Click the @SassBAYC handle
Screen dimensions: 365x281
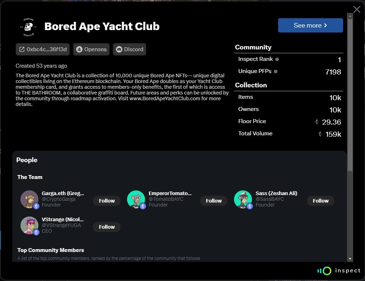pos(270,199)
